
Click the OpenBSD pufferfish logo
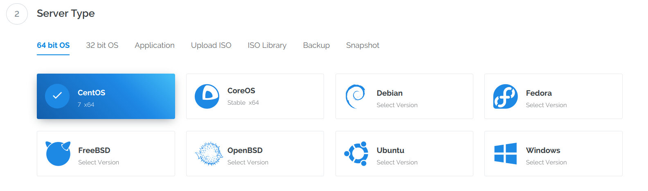(209, 153)
